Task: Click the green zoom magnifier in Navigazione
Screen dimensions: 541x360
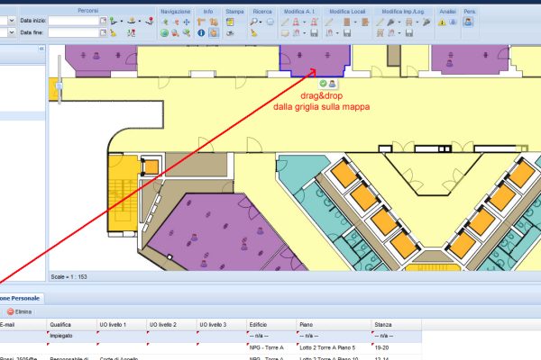Action: [x=187, y=33]
